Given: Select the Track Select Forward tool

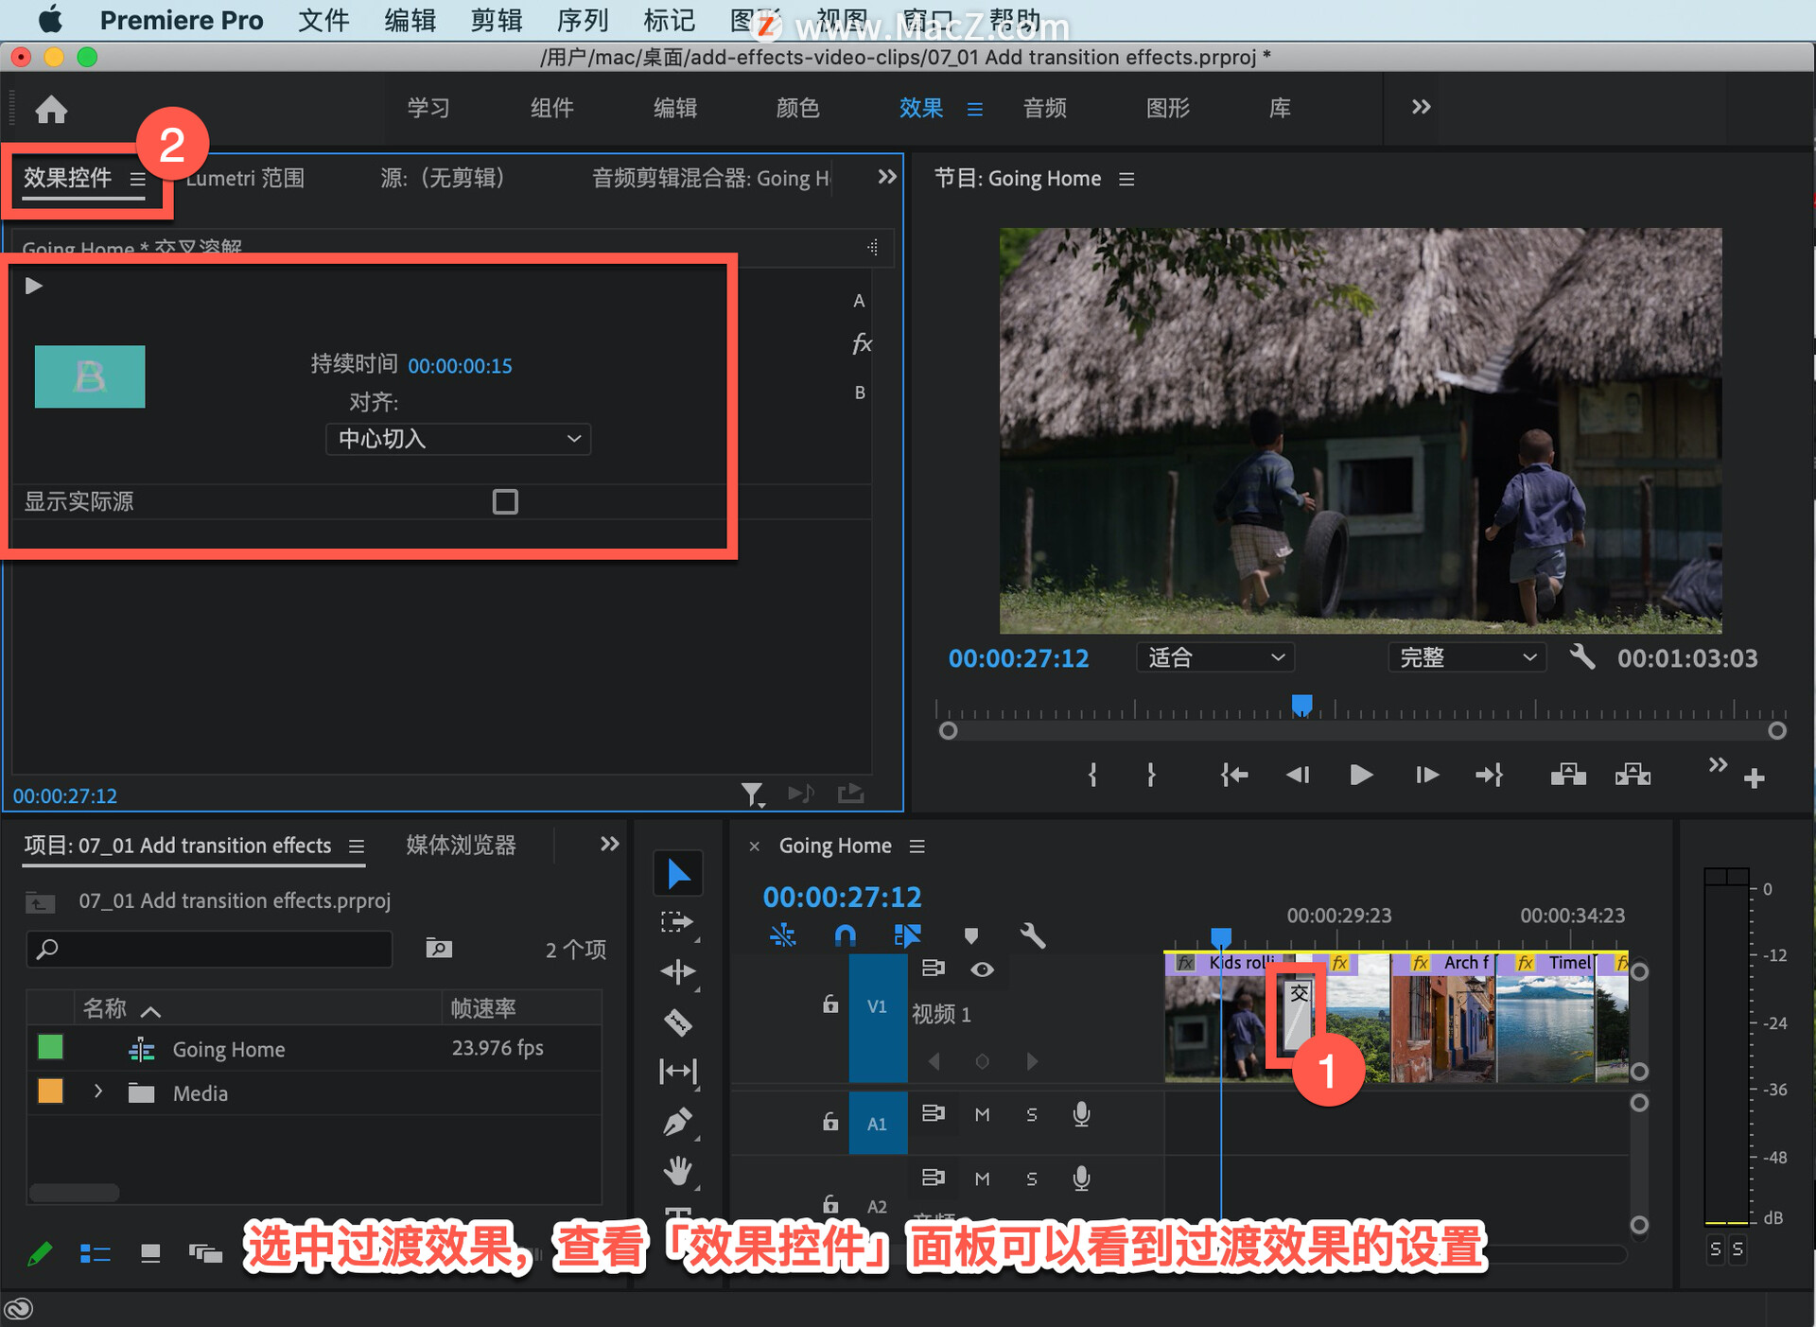Looking at the screenshot, I should 677,922.
